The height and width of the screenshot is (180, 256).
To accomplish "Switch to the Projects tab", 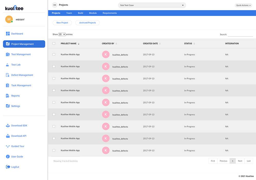I will (56, 13).
